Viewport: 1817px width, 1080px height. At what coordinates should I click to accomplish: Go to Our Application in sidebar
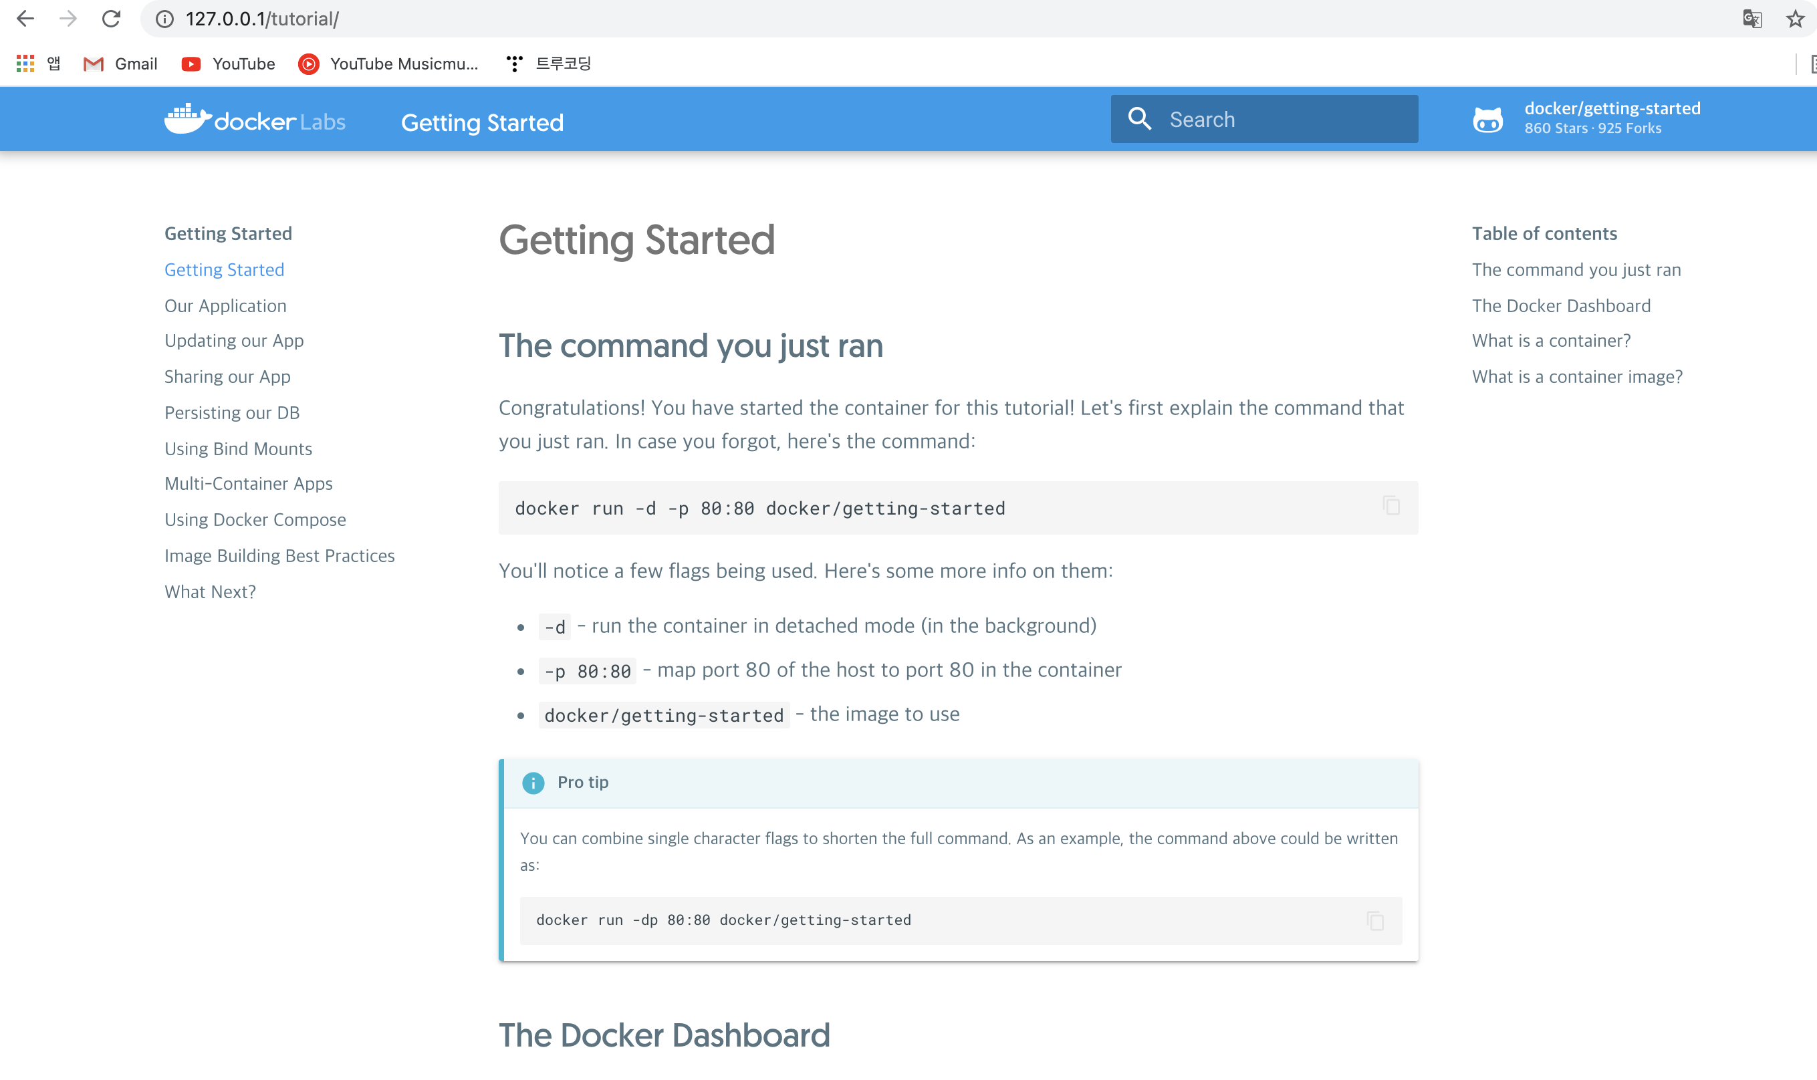tap(225, 305)
